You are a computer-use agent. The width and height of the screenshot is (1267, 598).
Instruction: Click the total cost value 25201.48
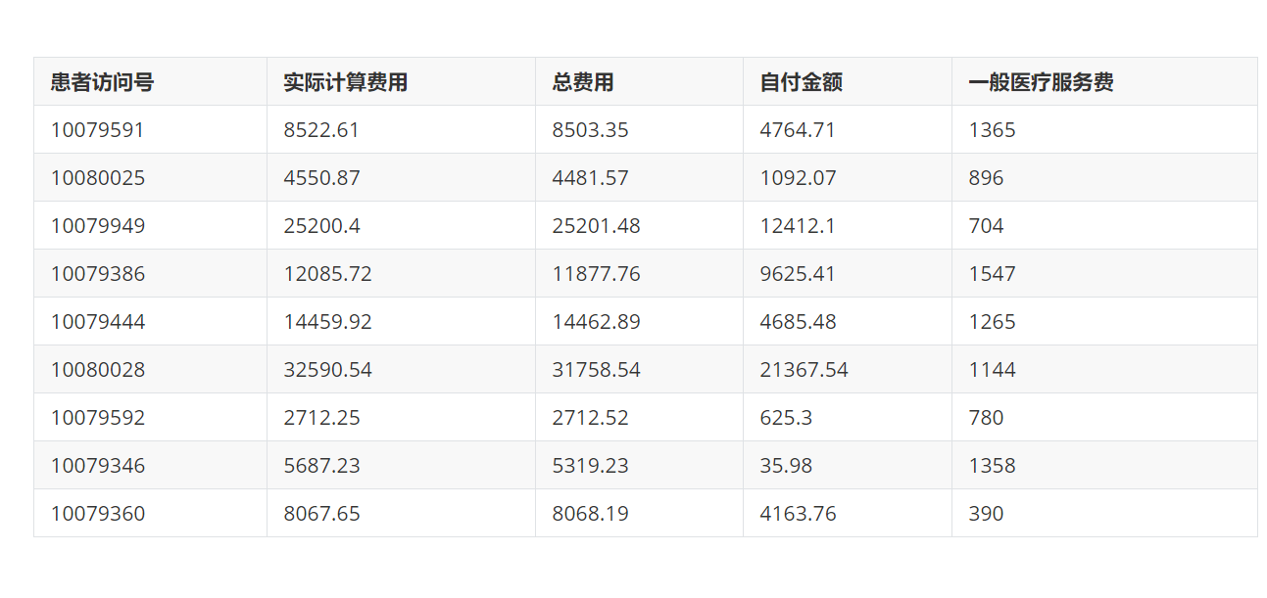point(596,226)
